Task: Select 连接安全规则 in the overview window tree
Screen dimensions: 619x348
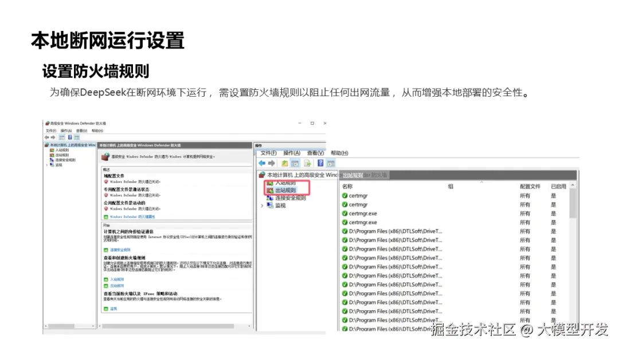Action: pos(62,160)
